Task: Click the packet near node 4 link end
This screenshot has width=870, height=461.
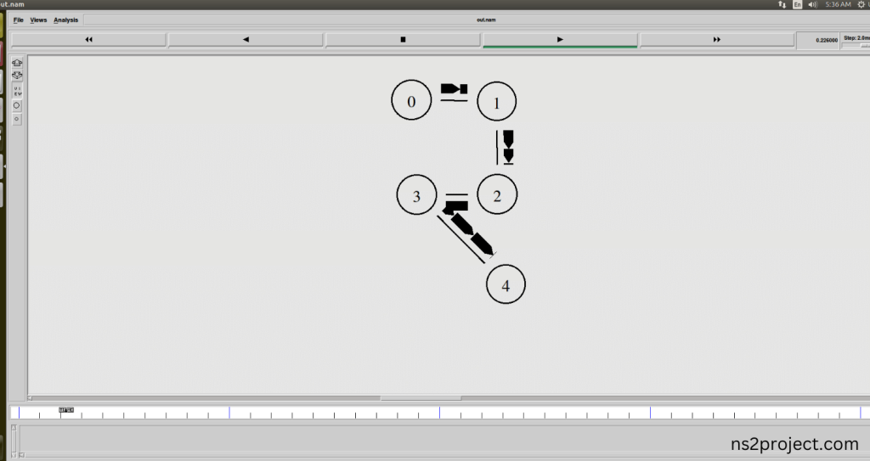Action: [x=482, y=245]
